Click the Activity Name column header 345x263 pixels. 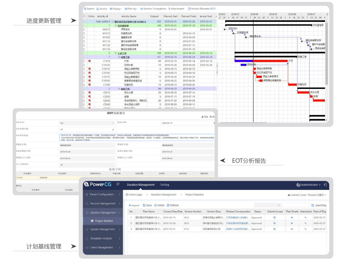click(129, 16)
